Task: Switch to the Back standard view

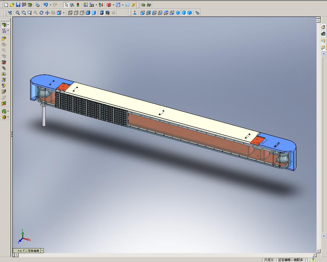Action: pyautogui.click(x=148, y=13)
